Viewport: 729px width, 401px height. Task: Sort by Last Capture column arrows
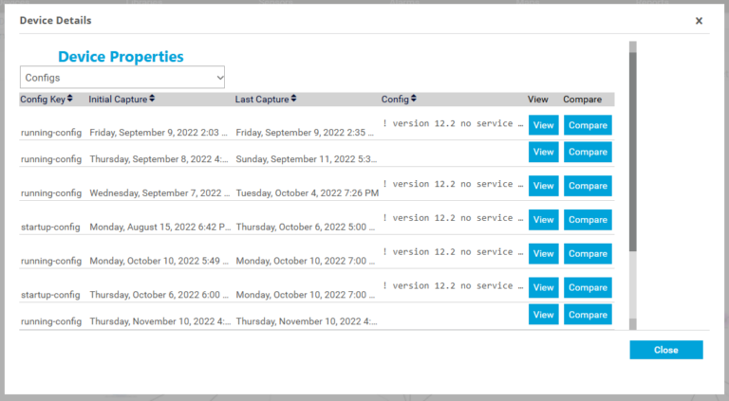click(x=293, y=99)
